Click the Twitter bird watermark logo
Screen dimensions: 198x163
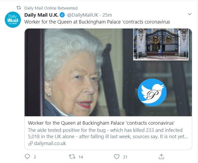[152, 92]
